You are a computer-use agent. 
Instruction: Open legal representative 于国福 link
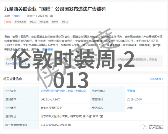tap(131, 91)
